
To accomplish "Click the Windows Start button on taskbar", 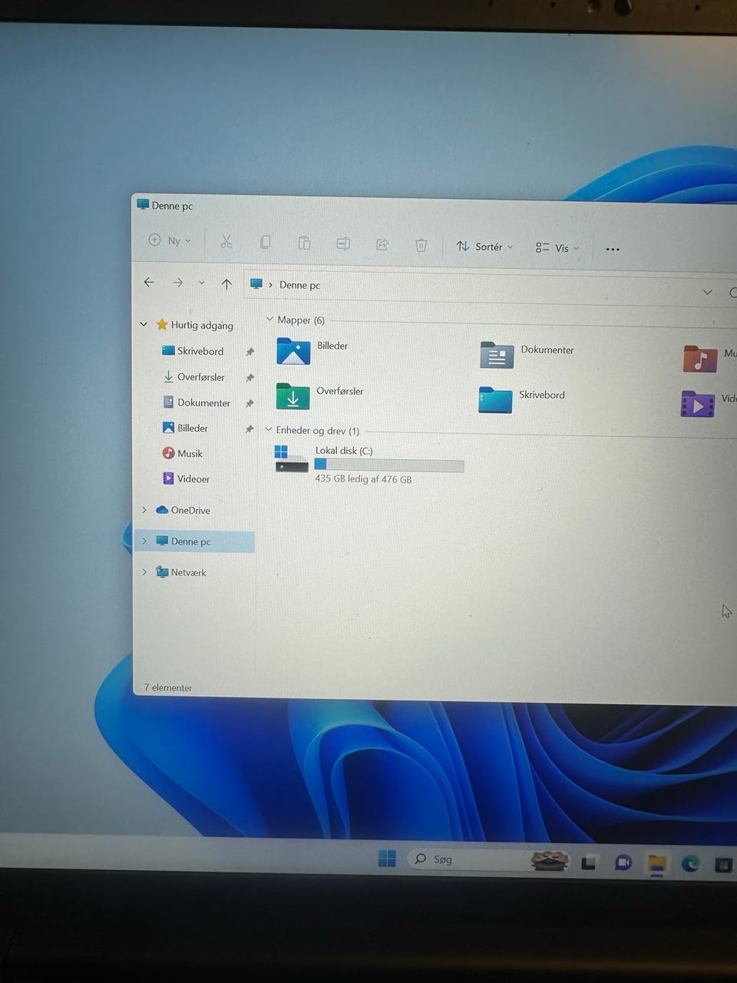I will click(x=387, y=859).
